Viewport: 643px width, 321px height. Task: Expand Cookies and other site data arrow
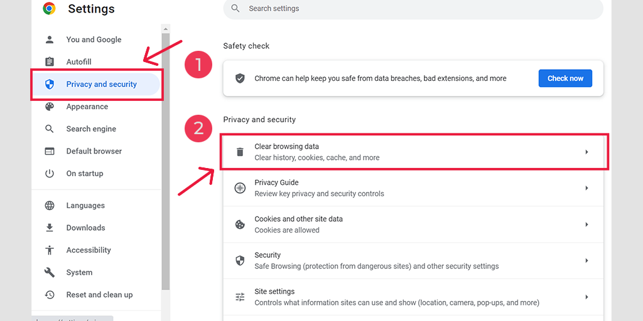point(586,224)
